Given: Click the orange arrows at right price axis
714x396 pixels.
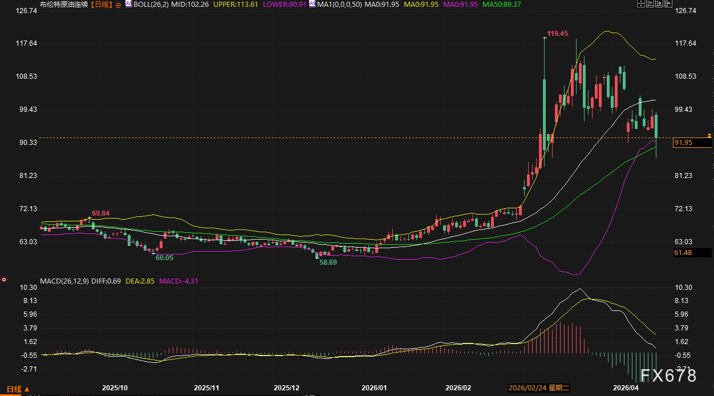Looking at the screenshot, I should pyautogui.click(x=709, y=135).
